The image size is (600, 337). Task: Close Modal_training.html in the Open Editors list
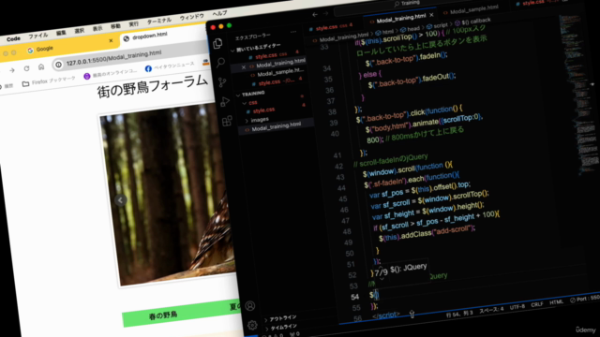[x=244, y=67]
